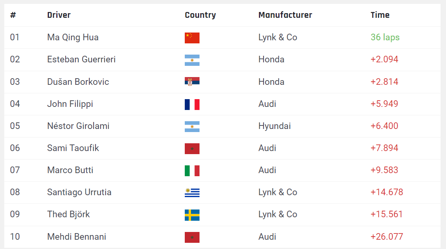Select driver name Néstor Girolami
The height and width of the screenshot is (249, 446).
point(78,126)
